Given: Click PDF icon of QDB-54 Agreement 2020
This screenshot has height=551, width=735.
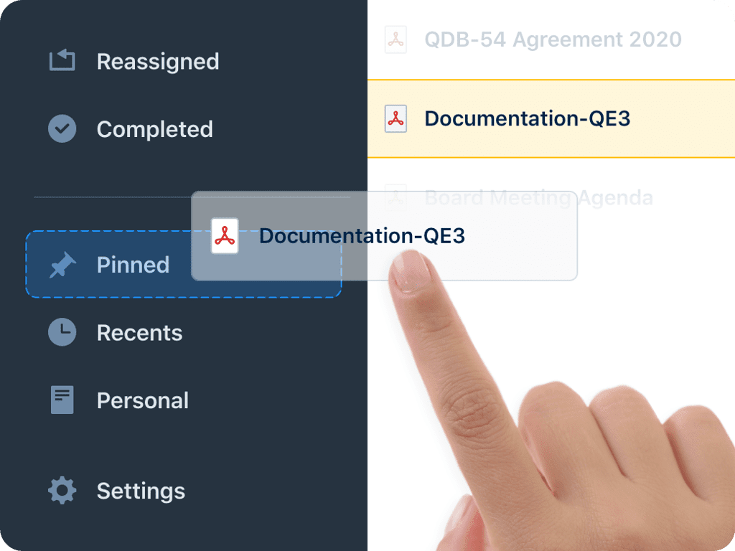Looking at the screenshot, I should [395, 39].
